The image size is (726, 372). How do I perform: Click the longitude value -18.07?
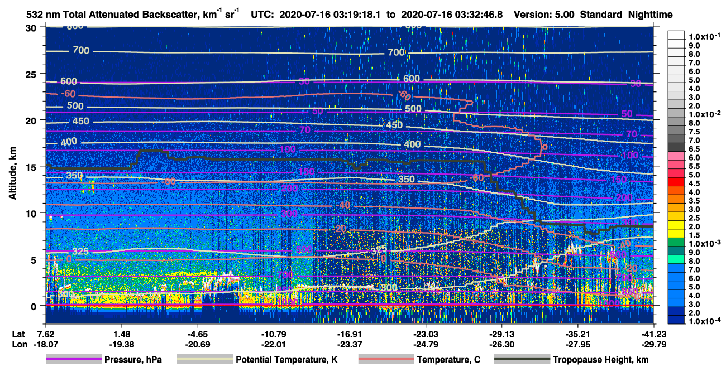(46, 344)
